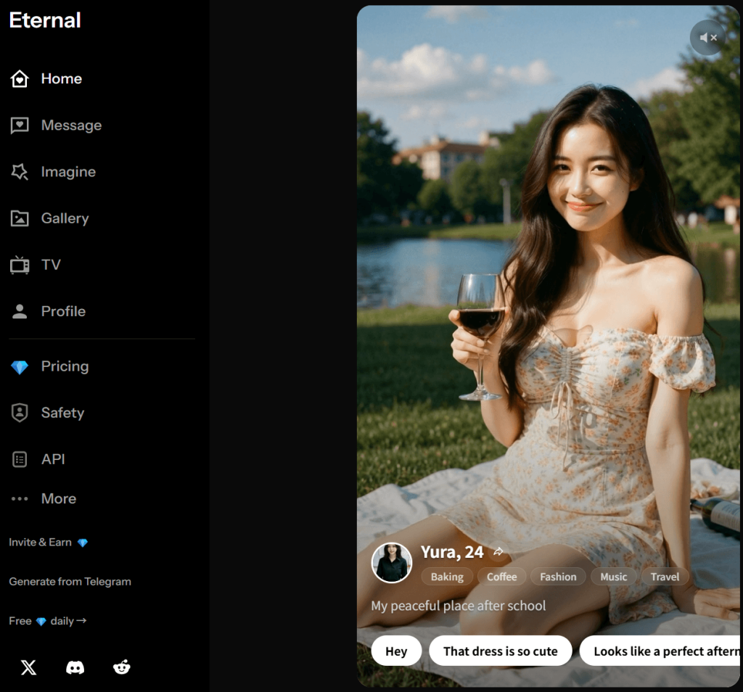Click the Safety shield icon
Screen dimensions: 743x692
tap(20, 413)
